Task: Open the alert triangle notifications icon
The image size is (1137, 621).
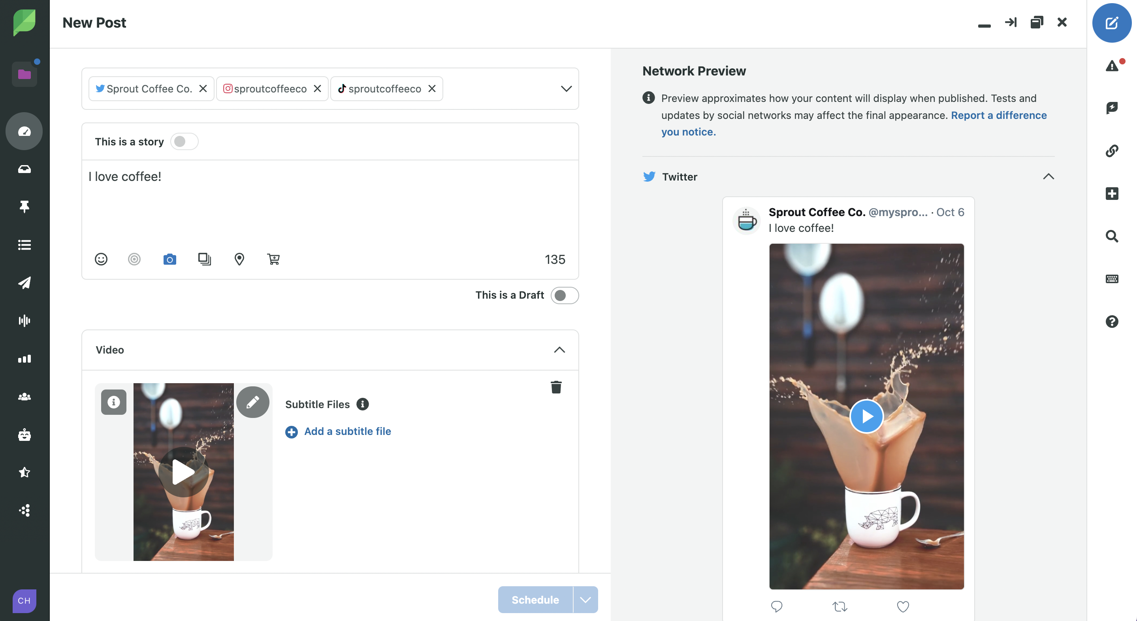Action: click(1112, 66)
